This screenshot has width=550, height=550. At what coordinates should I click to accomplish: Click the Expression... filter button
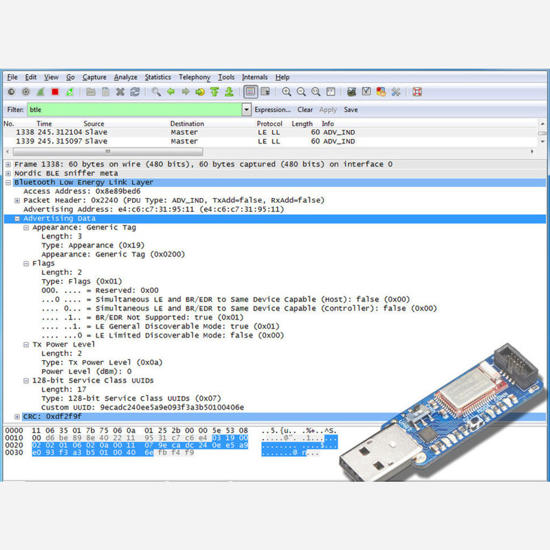[x=272, y=110]
